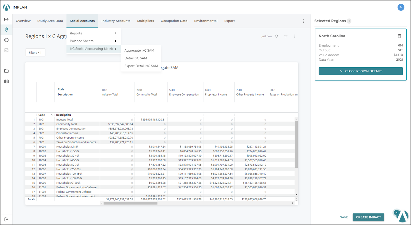
Task: Expand the left sidebar arrow icon
Action: [x=6, y=19]
